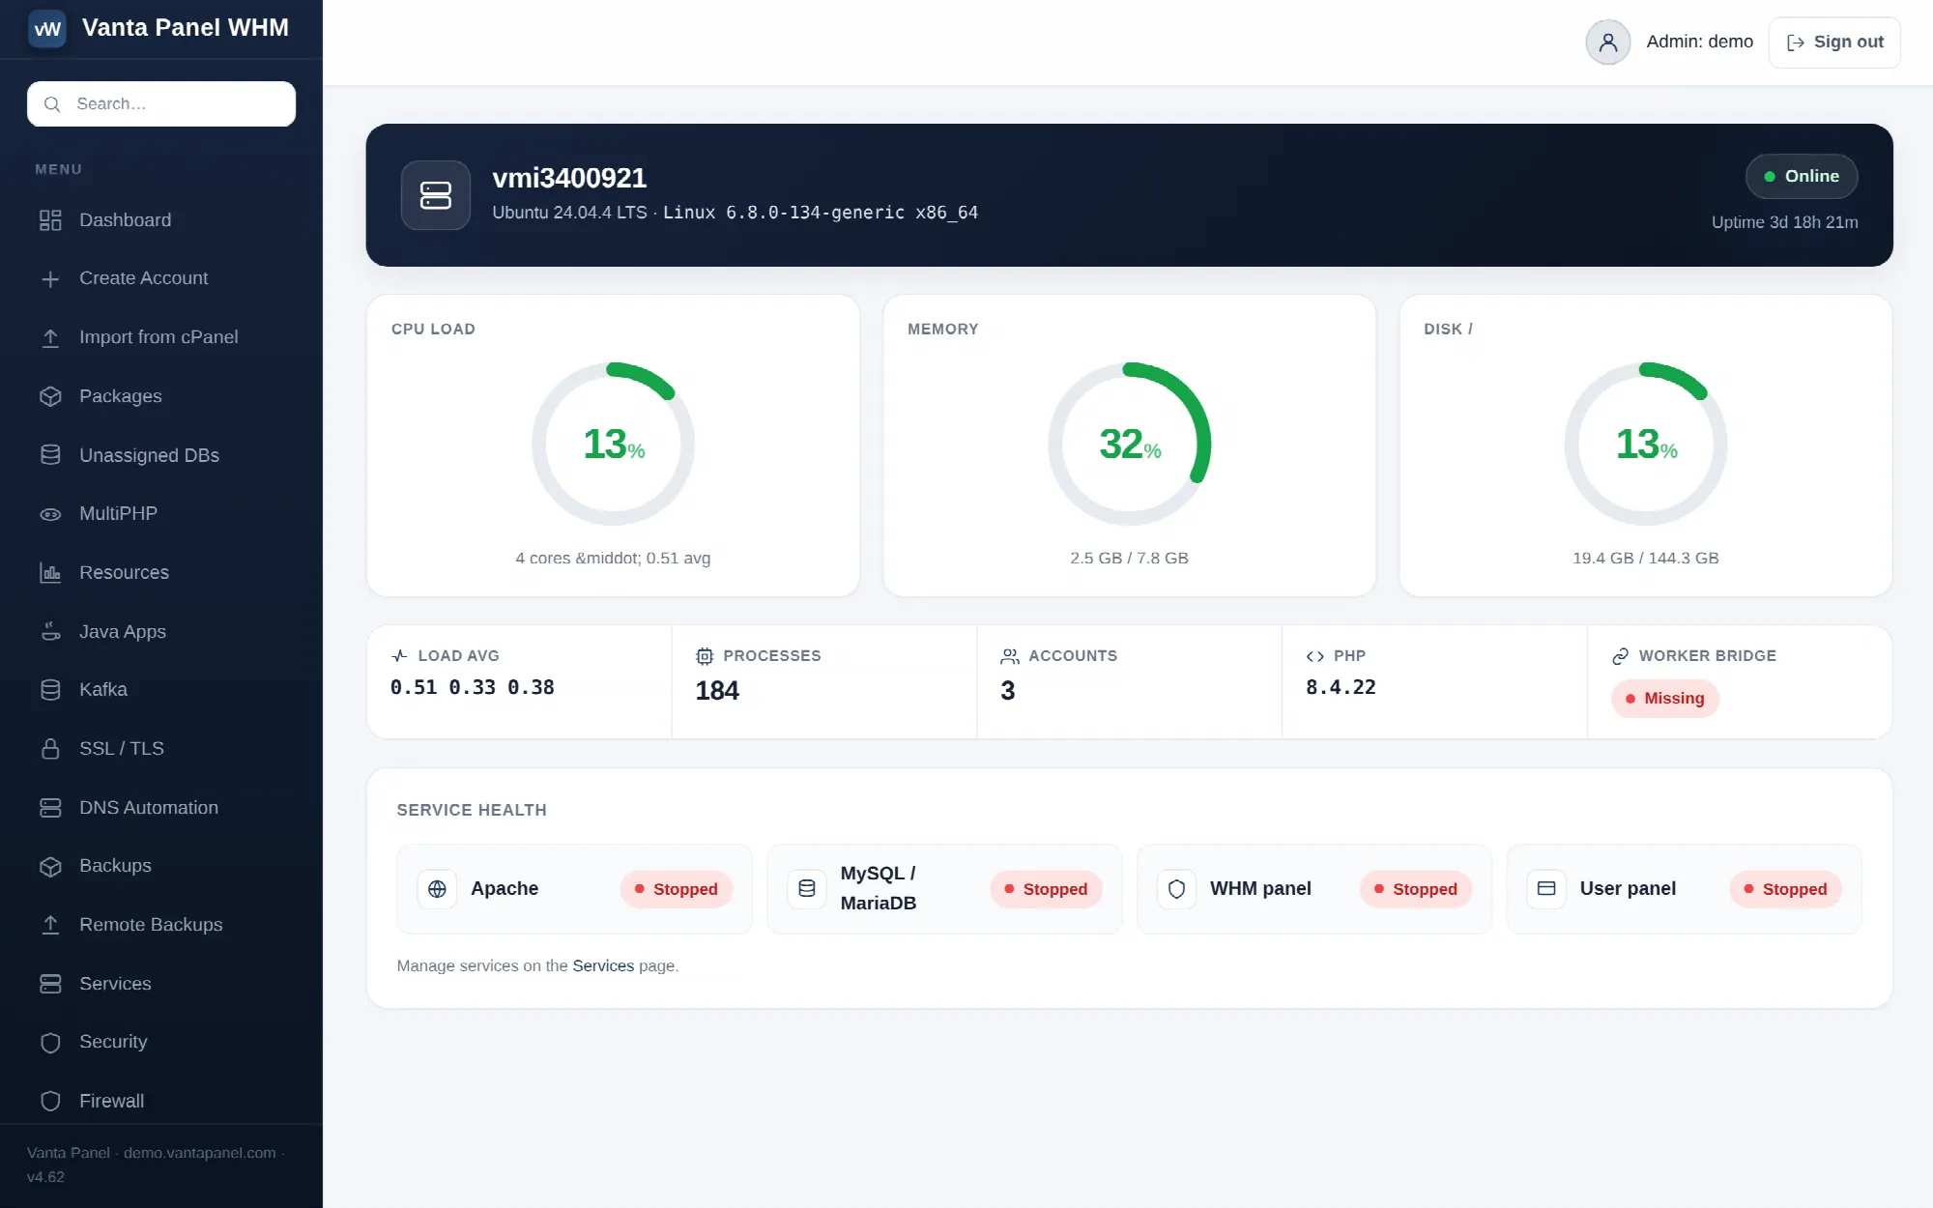Click the Import from cPanel upload icon
Screen dimensions: 1933x1208
(x=50, y=338)
